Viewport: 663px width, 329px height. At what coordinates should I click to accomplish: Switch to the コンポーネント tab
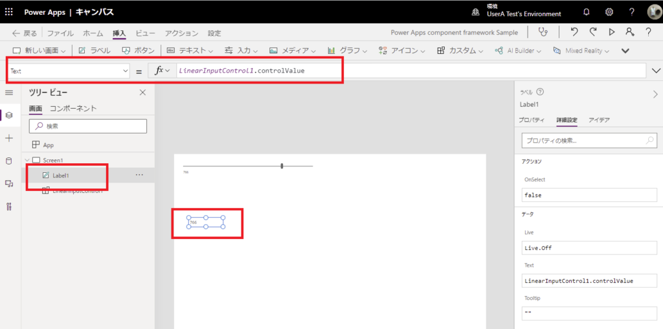[x=73, y=108]
